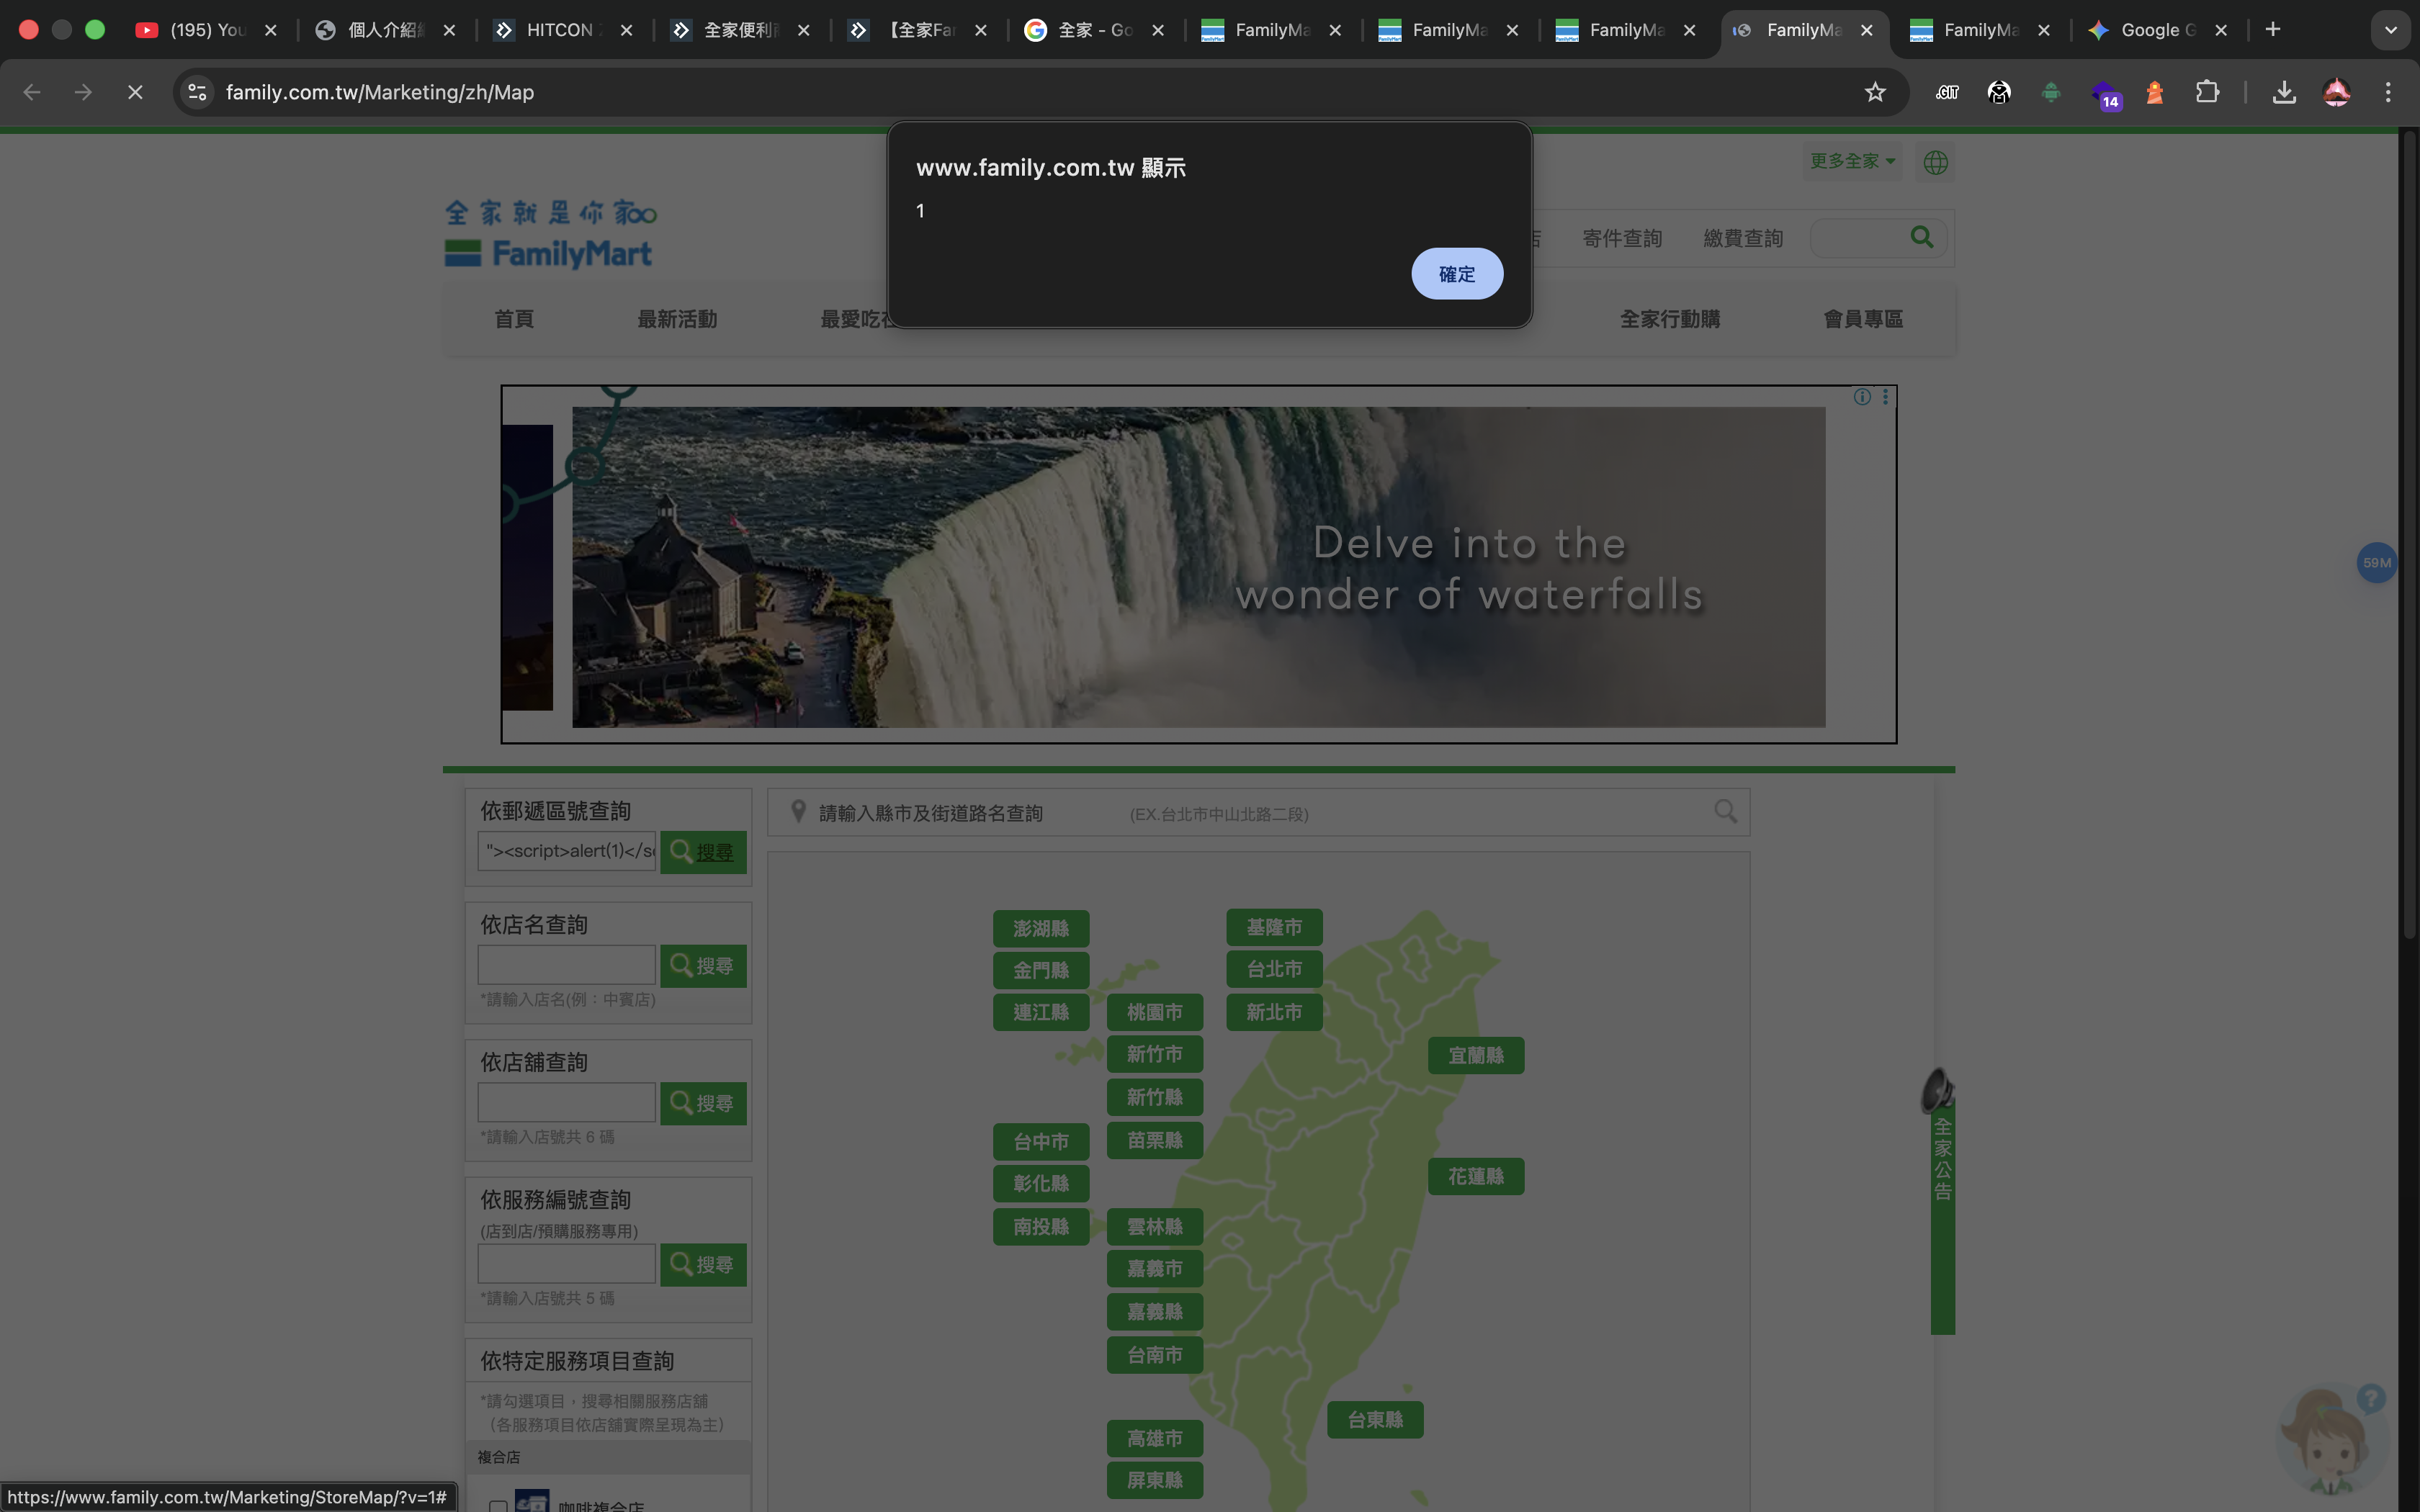This screenshot has width=2420, height=1512.
Task: Open the Chrome profile avatar
Action: click(2336, 92)
